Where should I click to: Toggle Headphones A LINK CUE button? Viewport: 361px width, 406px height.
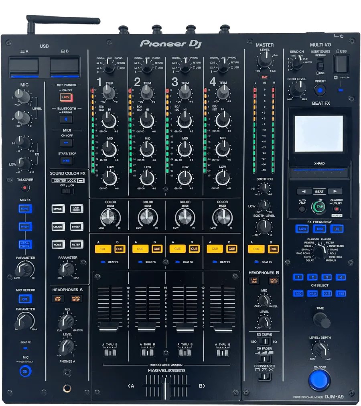tap(58, 299)
